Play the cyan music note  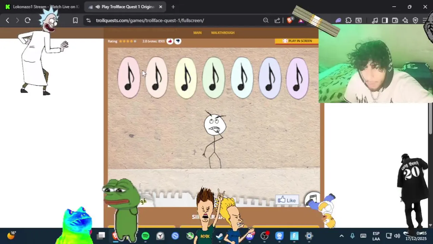(x=242, y=78)
